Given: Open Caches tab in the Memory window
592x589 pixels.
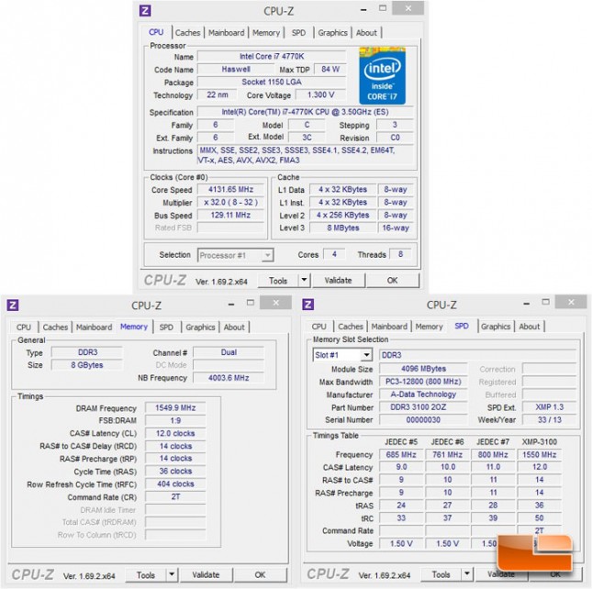Looking at the screenshot, I should pyautogui.click(x=55, y=328).
